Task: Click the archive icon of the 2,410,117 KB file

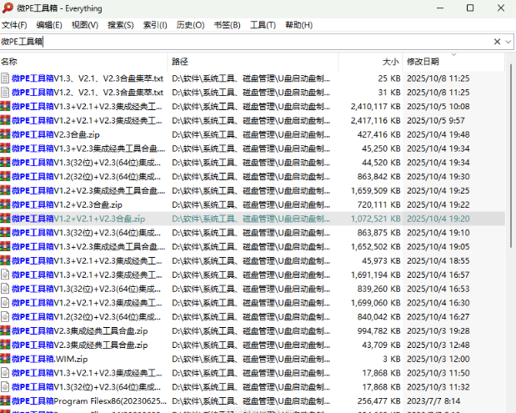Action: [x=5, y=107]
